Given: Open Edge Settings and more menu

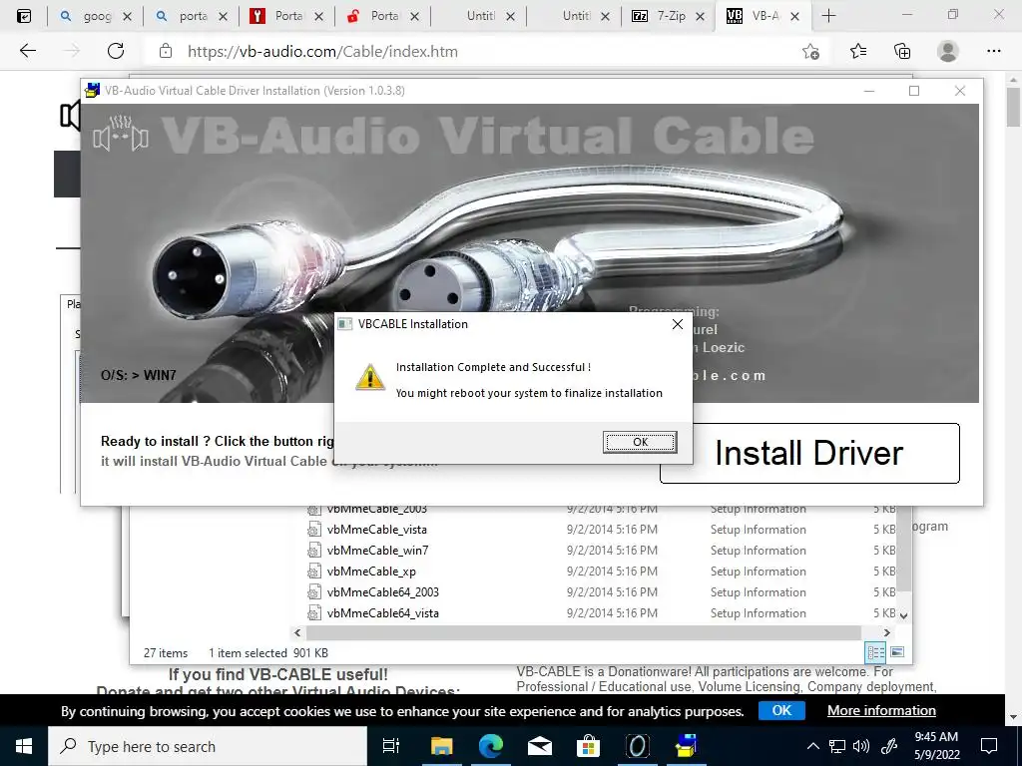Looking at the screenshot, I should [x=993, y=51].
